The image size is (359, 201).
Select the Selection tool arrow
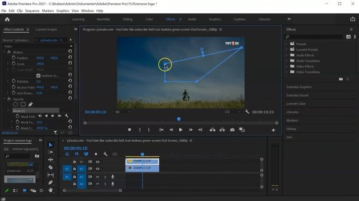50,145
